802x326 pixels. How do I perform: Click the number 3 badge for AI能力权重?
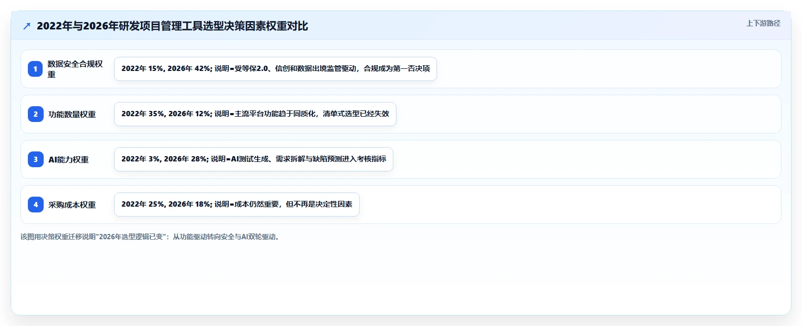pos(35,159)
